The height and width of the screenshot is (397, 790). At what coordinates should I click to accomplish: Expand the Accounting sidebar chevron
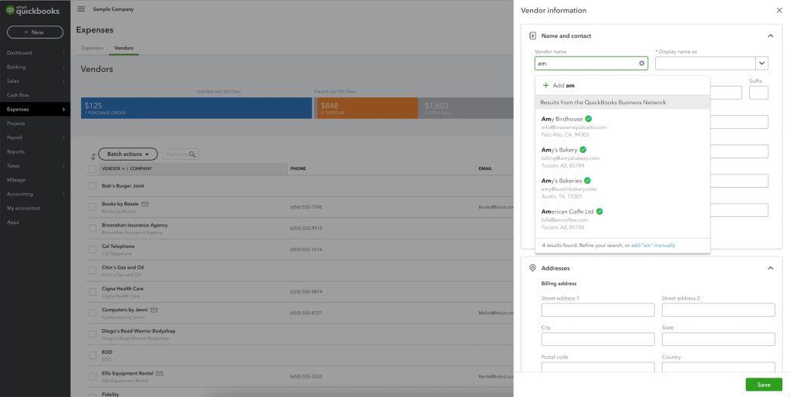(63, 194)
